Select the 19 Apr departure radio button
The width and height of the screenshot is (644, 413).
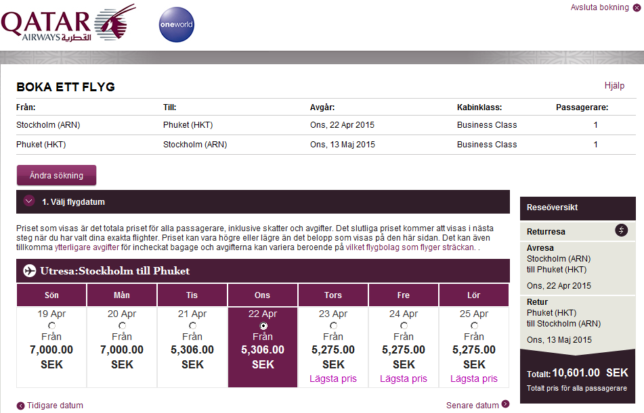pyautogui.click(x=51, y=326)
